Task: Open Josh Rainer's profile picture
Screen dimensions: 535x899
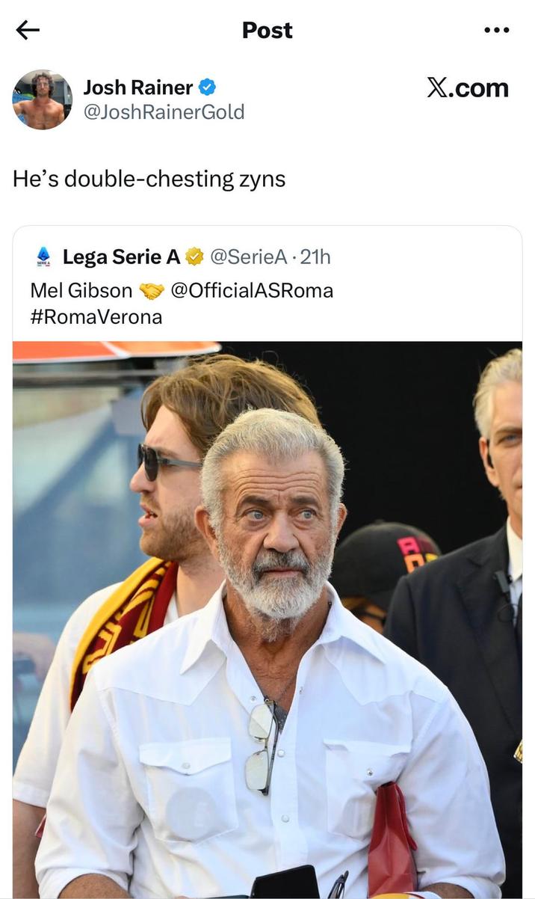Action: click(x=43, y=99)
